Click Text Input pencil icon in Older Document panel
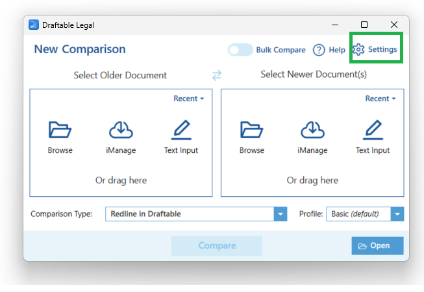The height and width of the screenshot is (292, 424). tap(181, 129)
